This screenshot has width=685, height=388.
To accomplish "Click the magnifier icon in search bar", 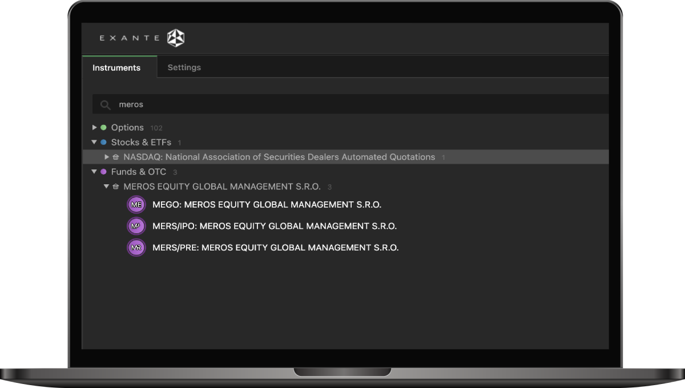I will [105, 105].
